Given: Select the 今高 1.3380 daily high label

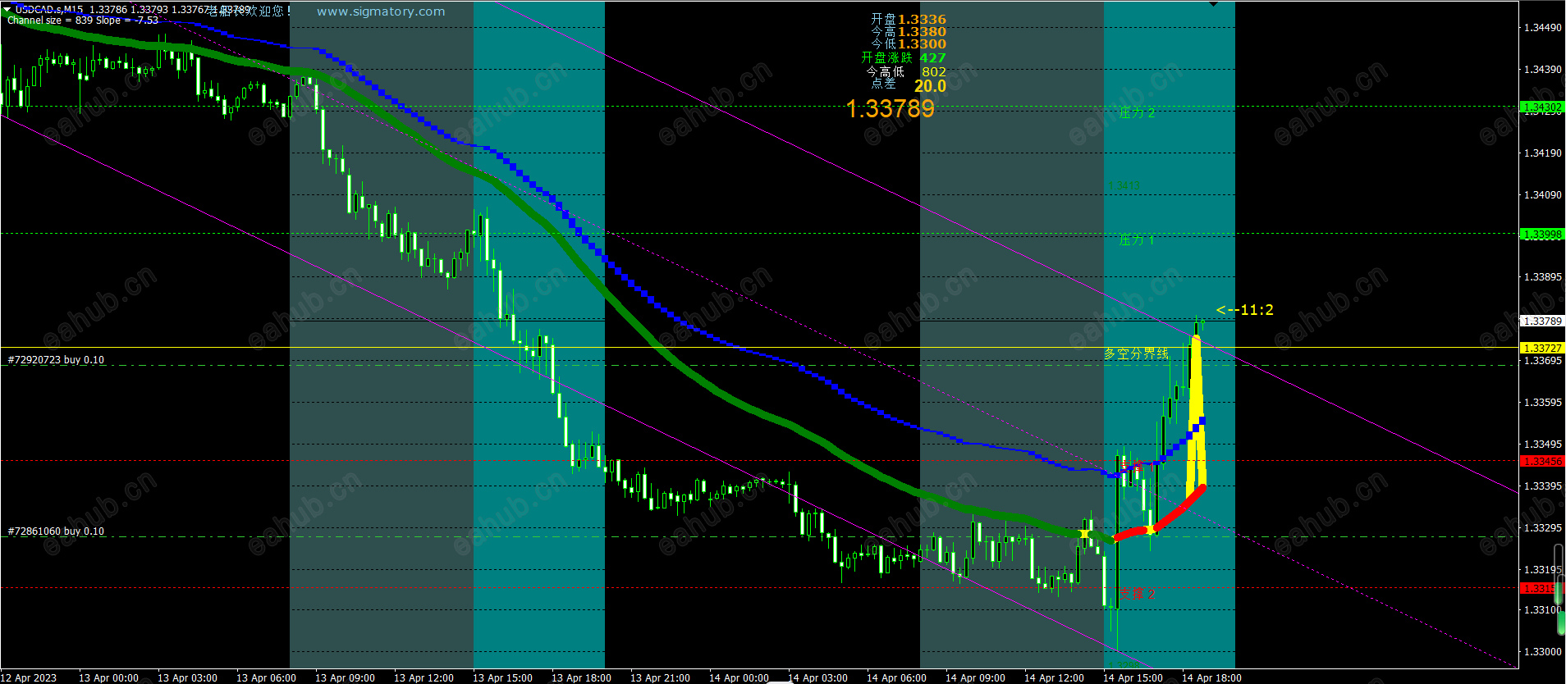Looking at the screenshot, I should 909,31.
